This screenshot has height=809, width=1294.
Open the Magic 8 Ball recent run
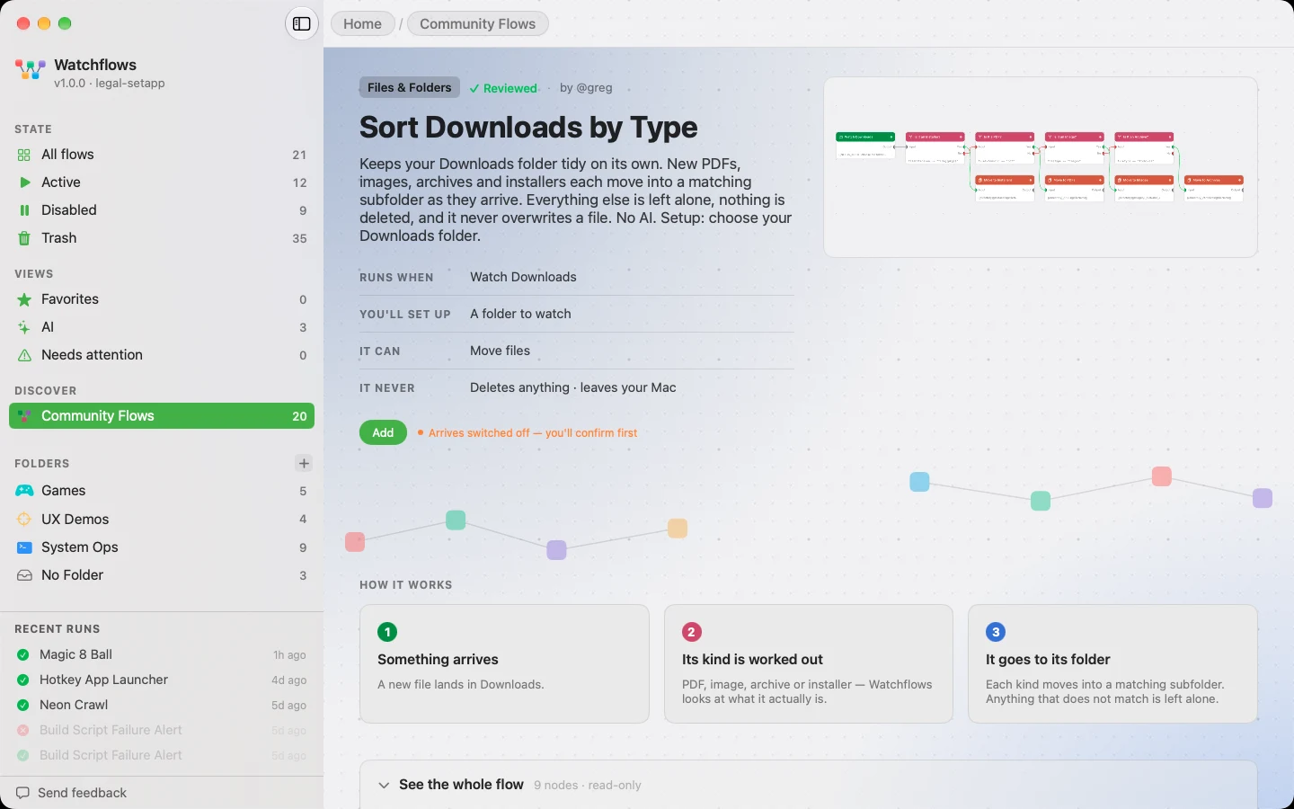tap(162, 654)
